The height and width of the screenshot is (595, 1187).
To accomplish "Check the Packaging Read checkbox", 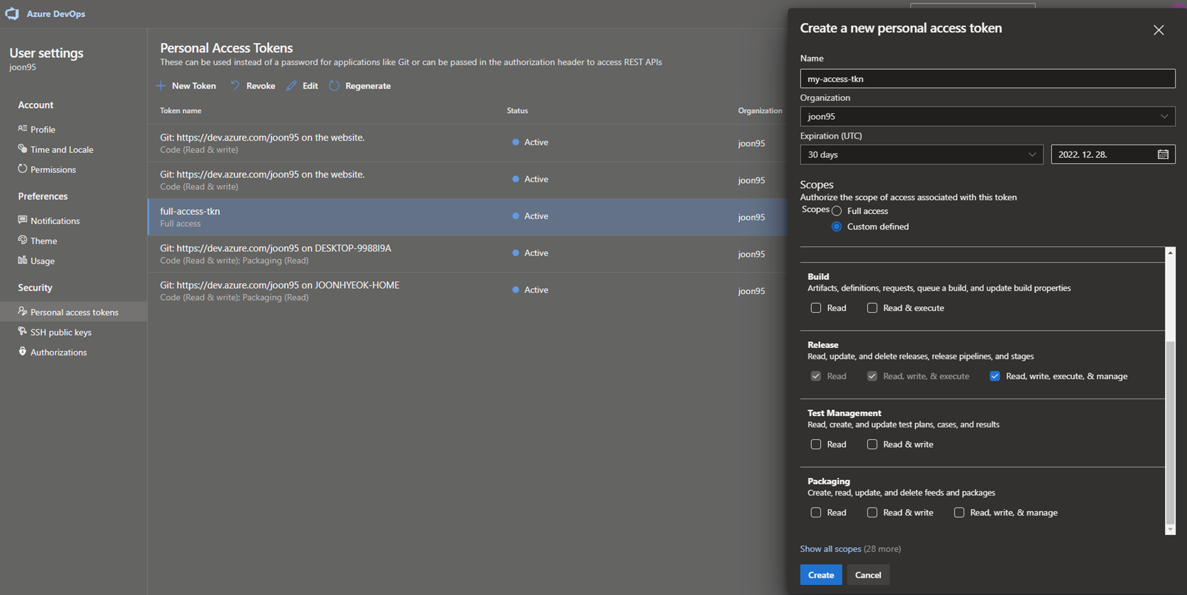I will (816, 512).
